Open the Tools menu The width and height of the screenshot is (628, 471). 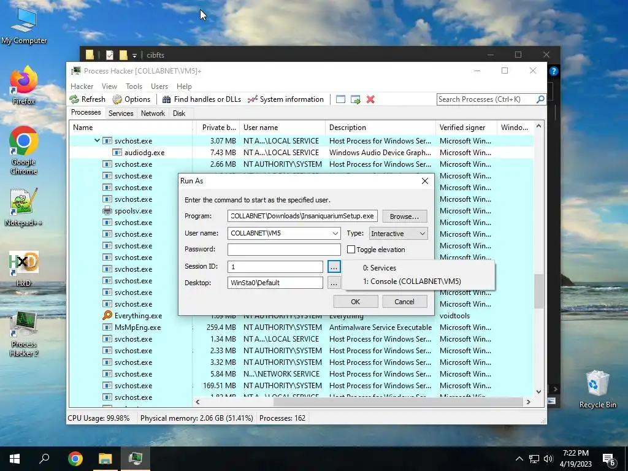pyautogui.click(x=134, y=86)
